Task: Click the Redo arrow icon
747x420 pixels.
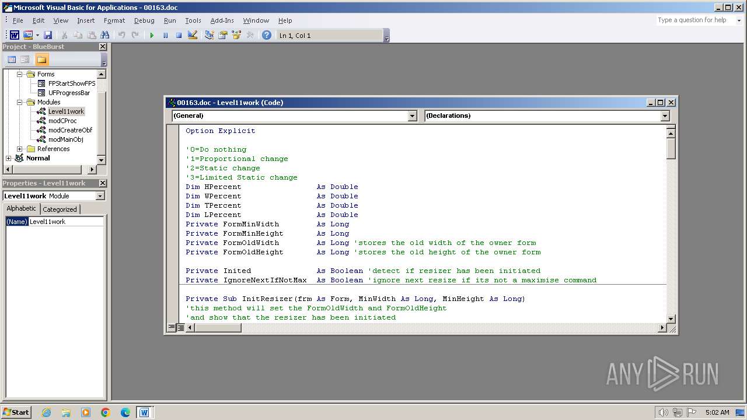Action: pyautogui.click(x=135, y=36)
